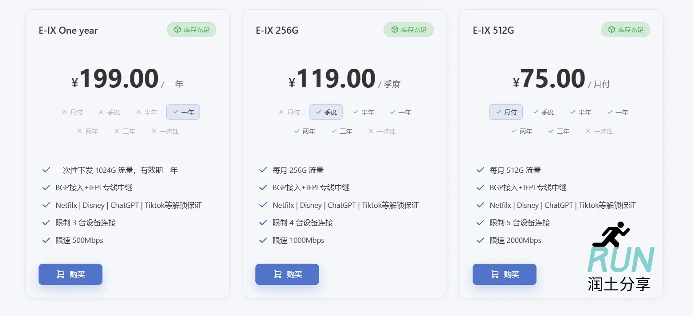The width and height of the screenshot is (693, 316).
Task: Click the E-IX 512G plan title
Action: [x=493, y=30]
